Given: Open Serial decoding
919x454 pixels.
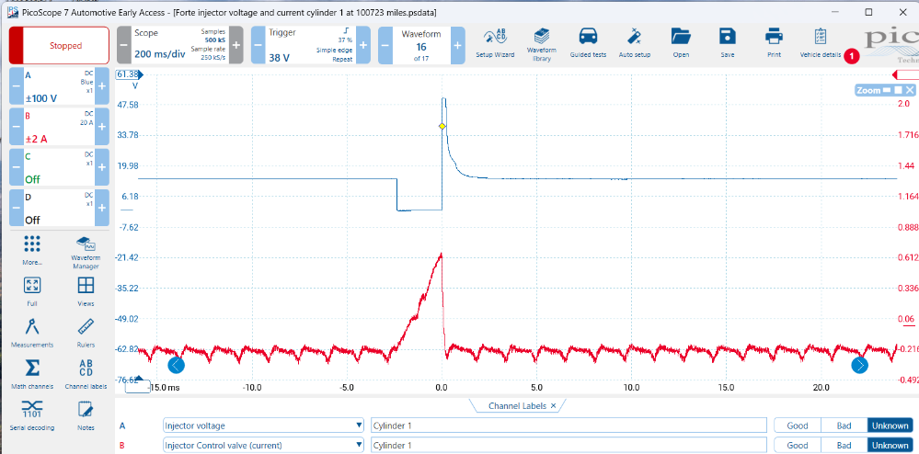Looking at the screenshot, I should coord(32,415).
